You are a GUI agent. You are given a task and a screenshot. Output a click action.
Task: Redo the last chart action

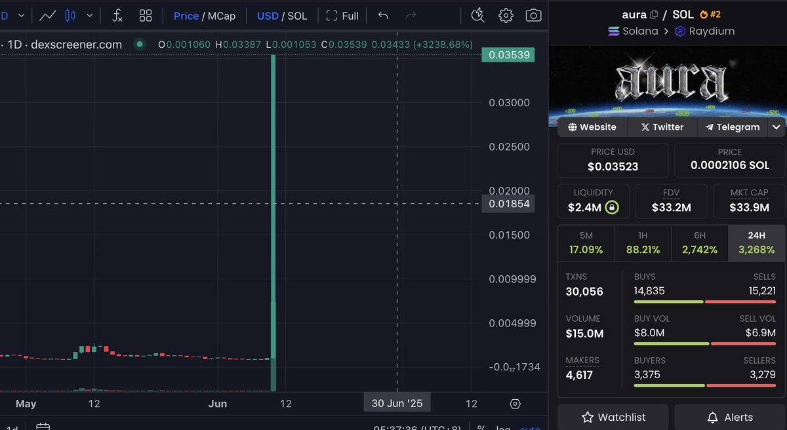coord(411,16)
